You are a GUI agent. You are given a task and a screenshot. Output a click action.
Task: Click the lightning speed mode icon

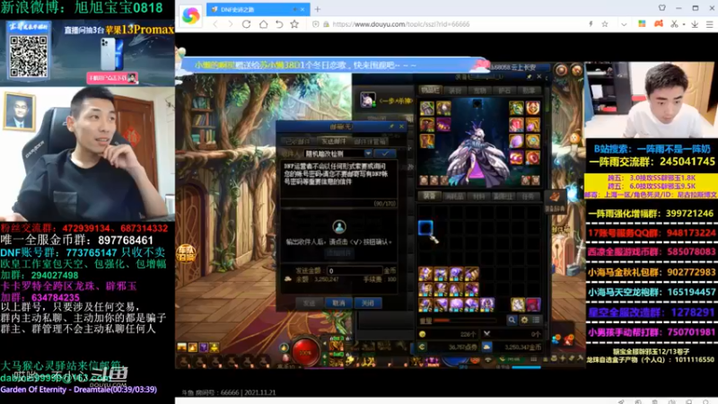coord(591,24)
